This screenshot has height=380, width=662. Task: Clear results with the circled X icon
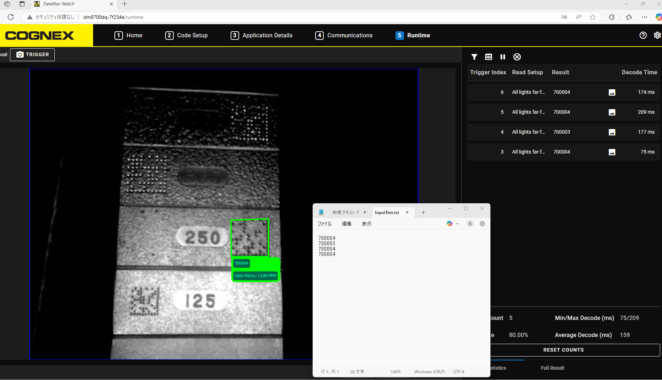[517, 57]
